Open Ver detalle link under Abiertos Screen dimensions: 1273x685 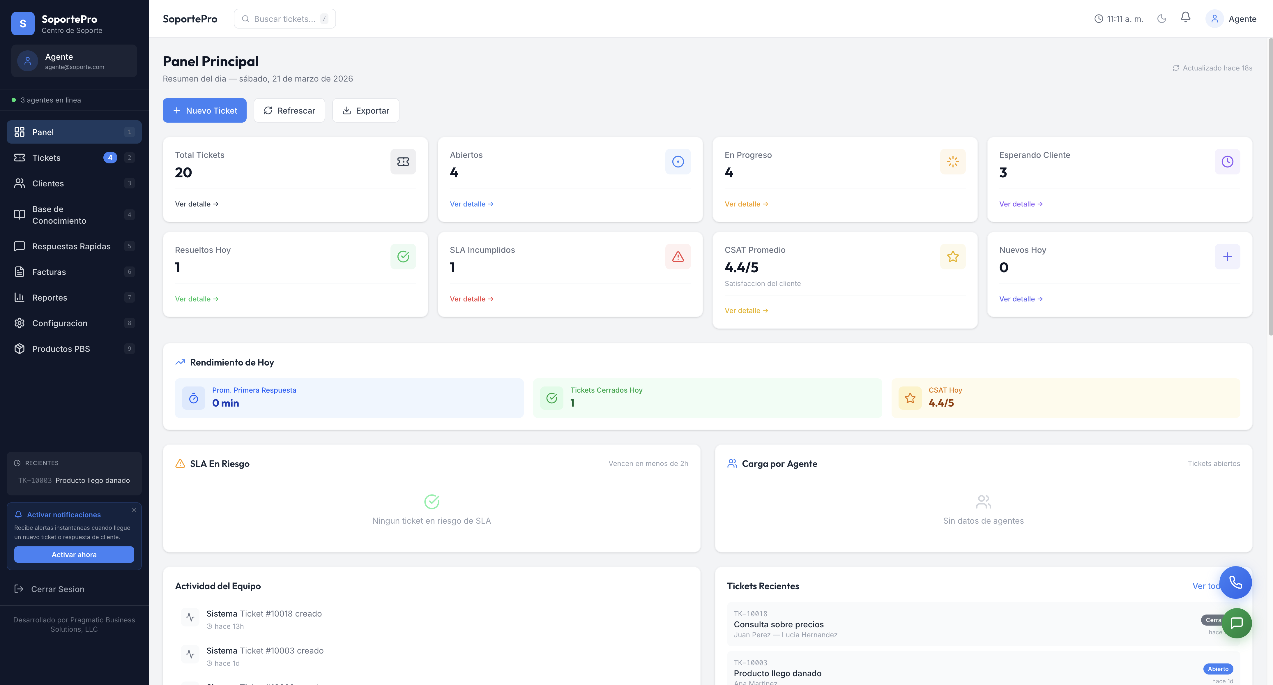(x=471, y=204)
